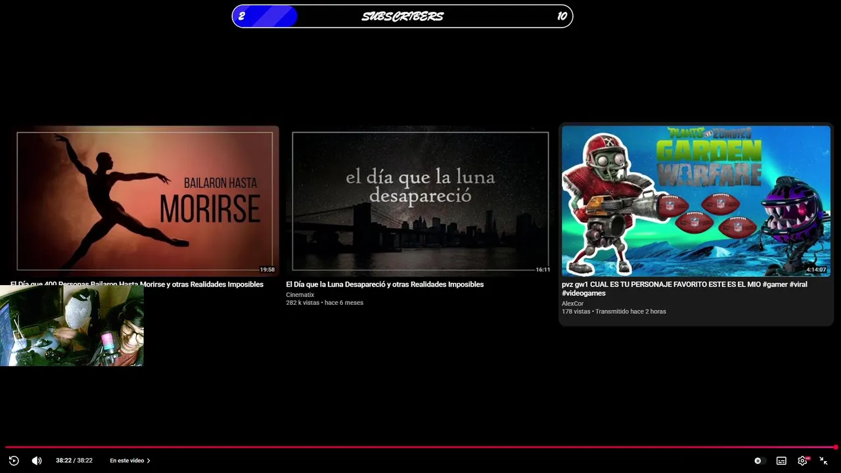This screenshot has width=841, height=473.
Task: Open 'Bailaron hasta morirse' video thumbnail
Action: 145,201
